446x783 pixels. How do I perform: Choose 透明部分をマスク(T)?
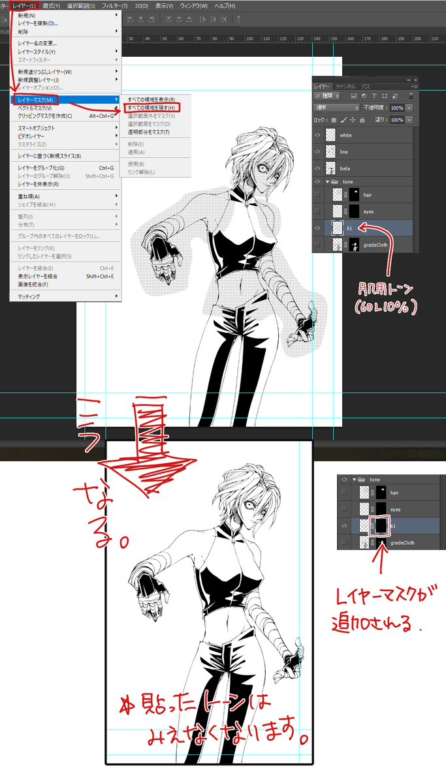pos(148,132)
